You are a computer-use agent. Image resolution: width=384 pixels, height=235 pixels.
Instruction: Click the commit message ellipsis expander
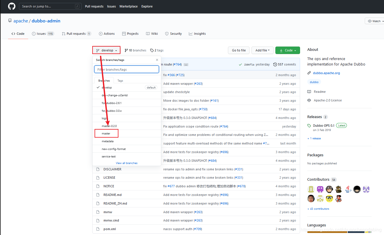point(186,65)
